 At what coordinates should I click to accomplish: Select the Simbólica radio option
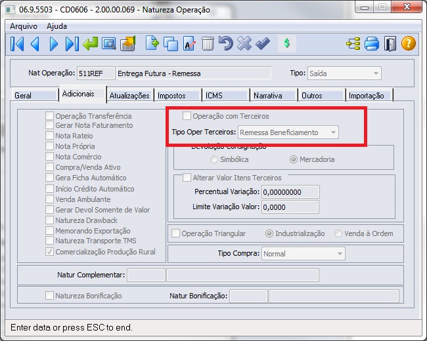[214, 159]
